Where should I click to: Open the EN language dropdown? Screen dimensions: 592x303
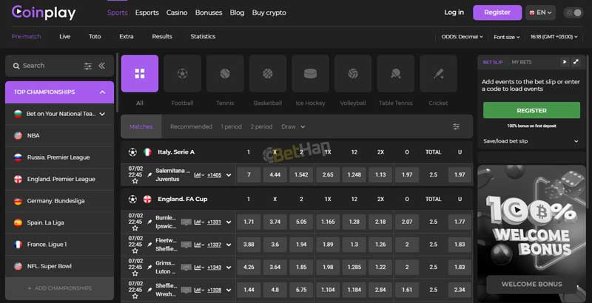(541, 13)
